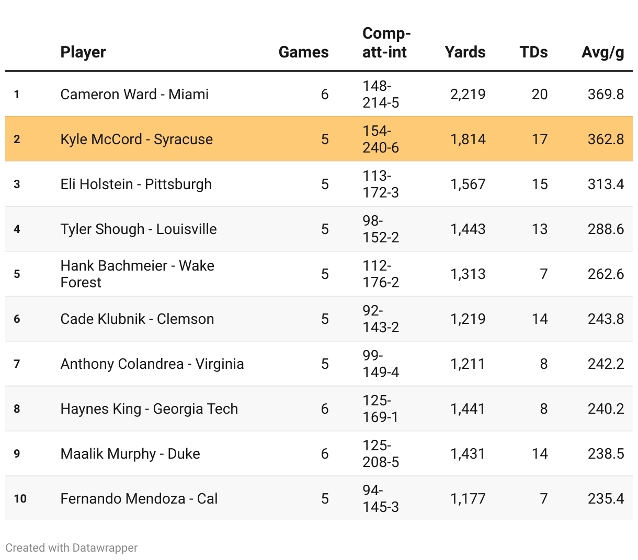Select the 362.8 average in highlighted row
Screen dimensions: 638x560
tap(606, 139)
